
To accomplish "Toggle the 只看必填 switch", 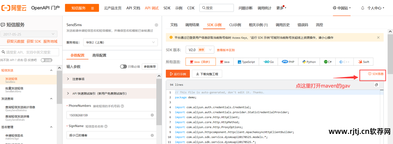I will [x=123, y=67].
